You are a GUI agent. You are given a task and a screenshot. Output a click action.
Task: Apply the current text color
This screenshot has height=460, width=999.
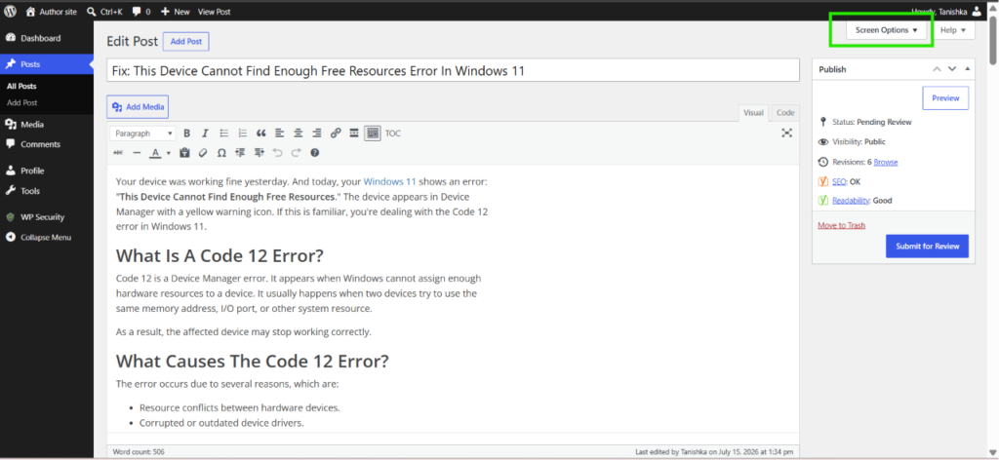(155, 153)
